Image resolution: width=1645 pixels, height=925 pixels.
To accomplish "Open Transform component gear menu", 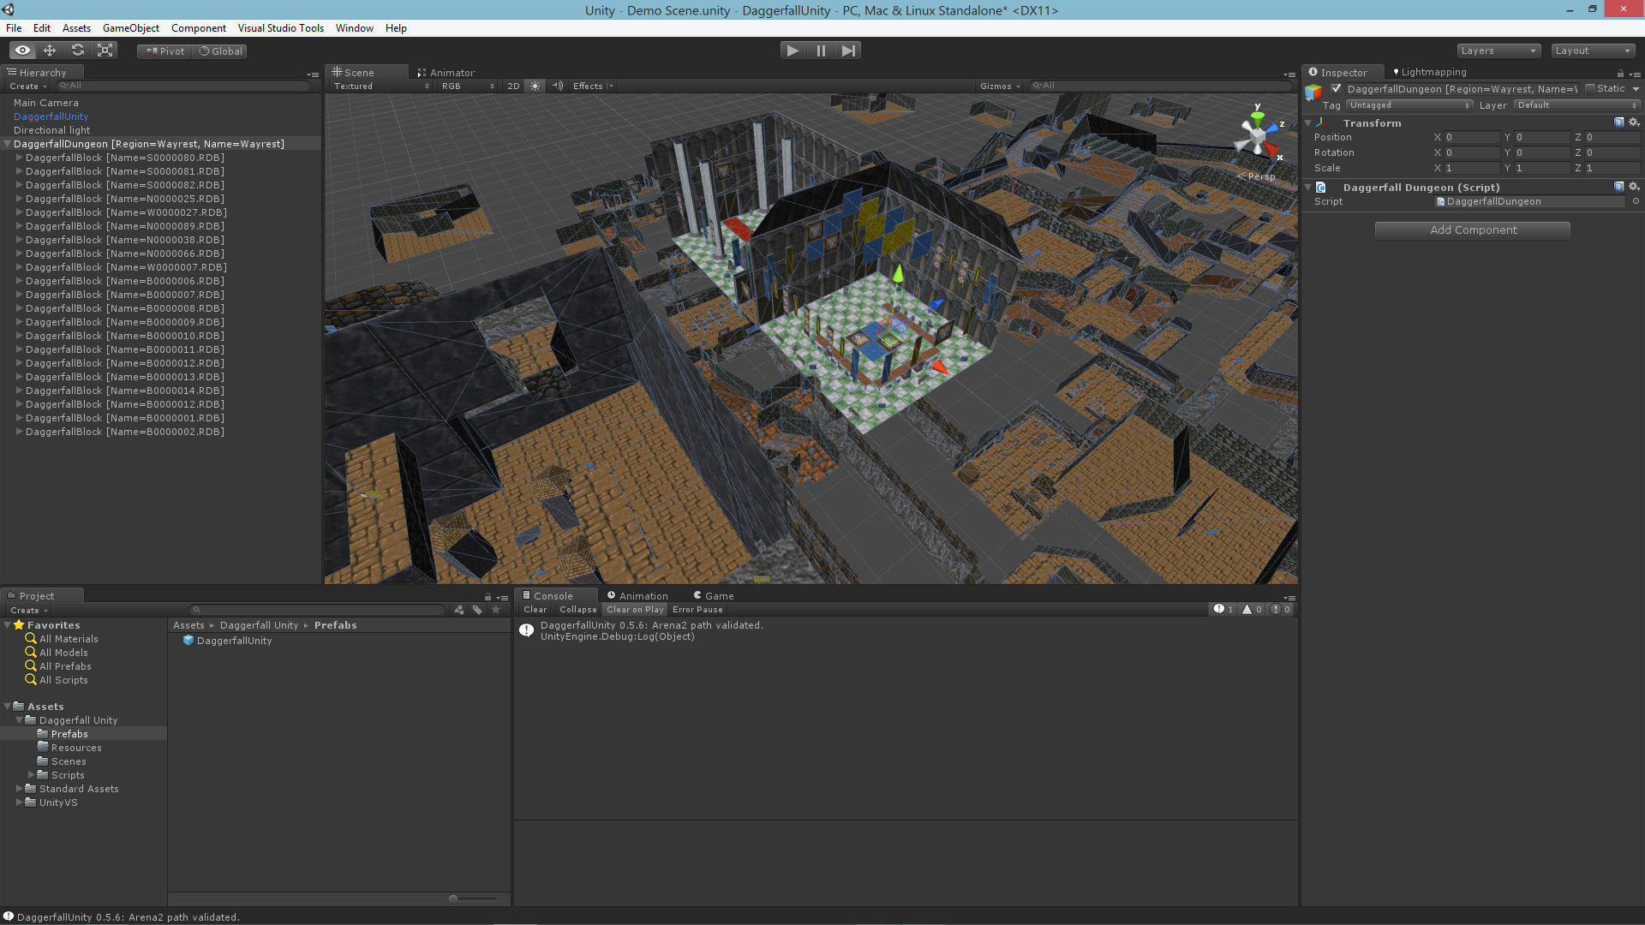I will (1634, 122).
